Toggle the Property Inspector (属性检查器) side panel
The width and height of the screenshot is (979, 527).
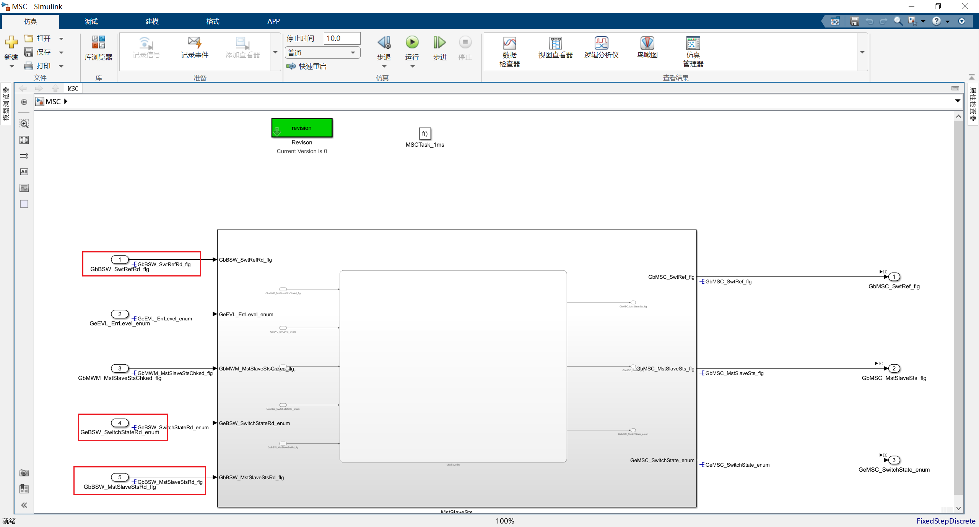pyautogui.click(x=973, y=104)
